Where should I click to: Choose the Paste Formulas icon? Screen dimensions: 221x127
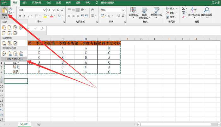coord(9,27)
